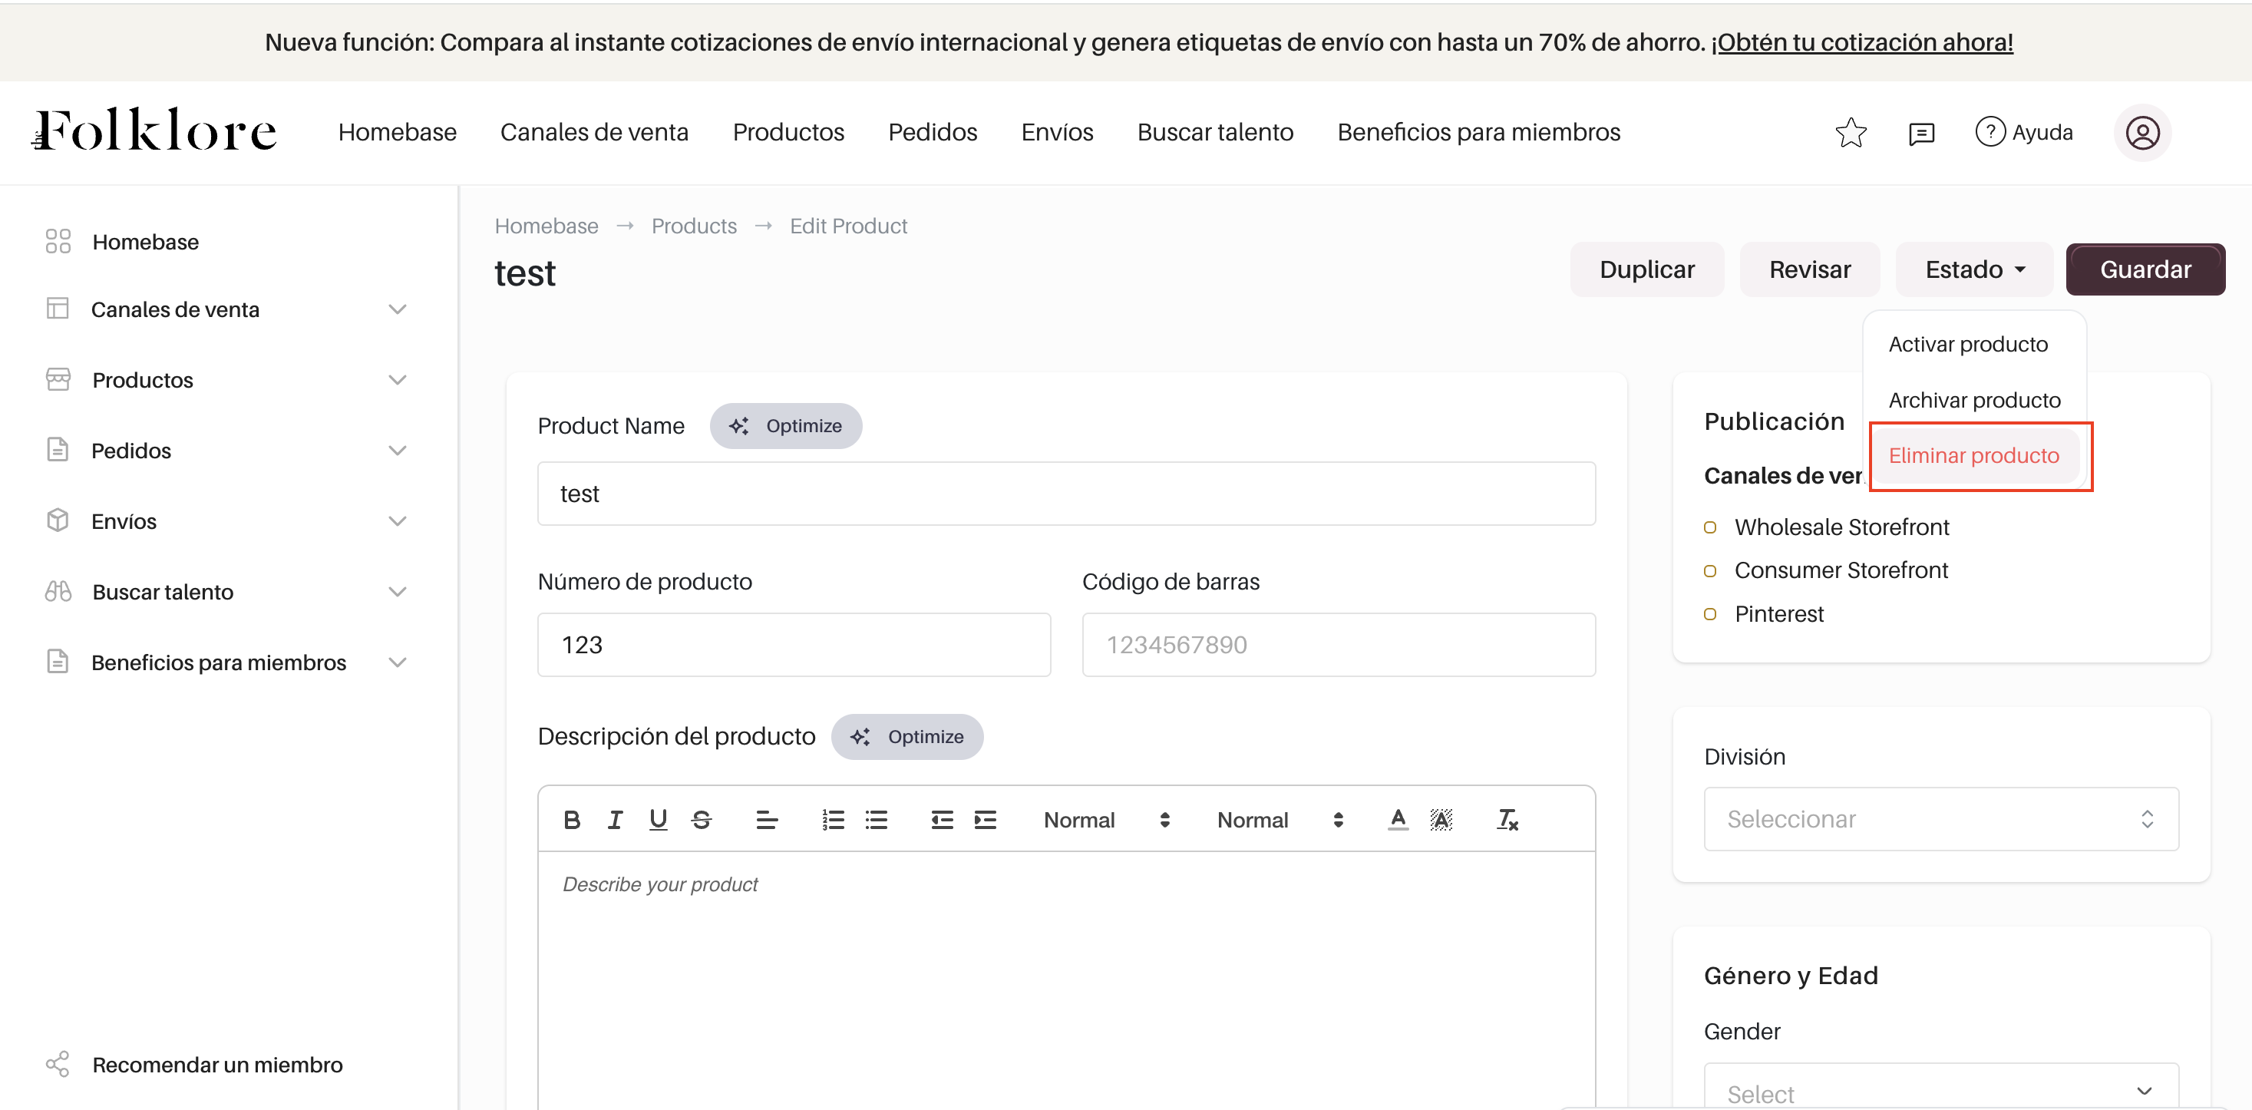Click the Guardar button
This screenshot has width=2252, height=1110.
(x=2145, y=269)
